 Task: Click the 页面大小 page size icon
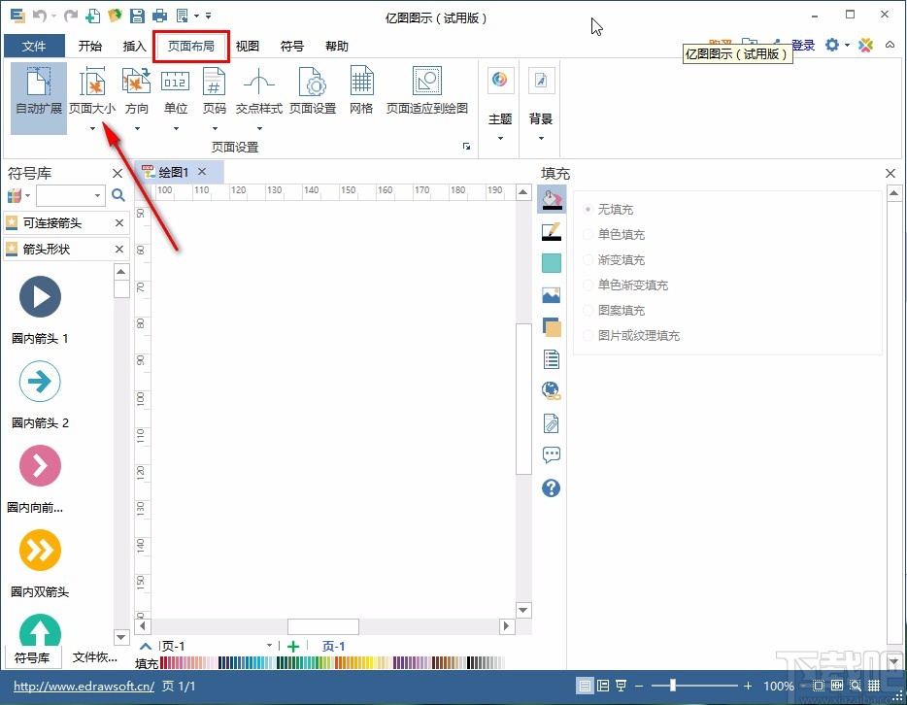pyautogui.click(x=92, y=81)
